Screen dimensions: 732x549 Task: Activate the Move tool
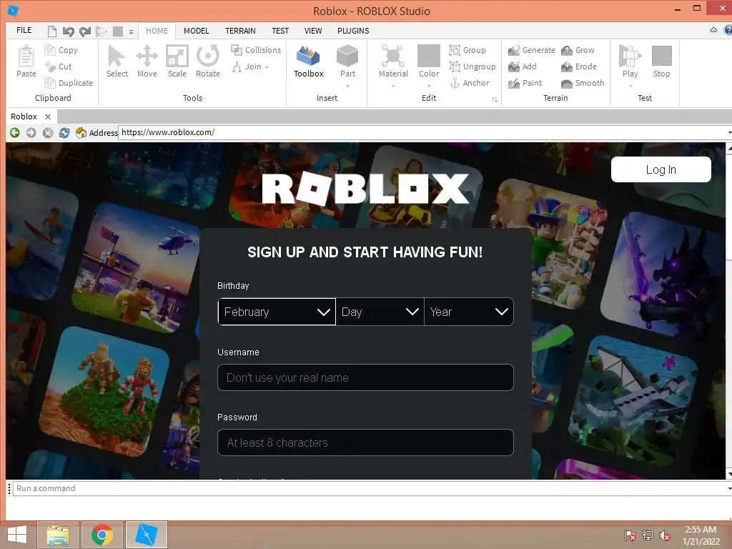tap(147, 61)
